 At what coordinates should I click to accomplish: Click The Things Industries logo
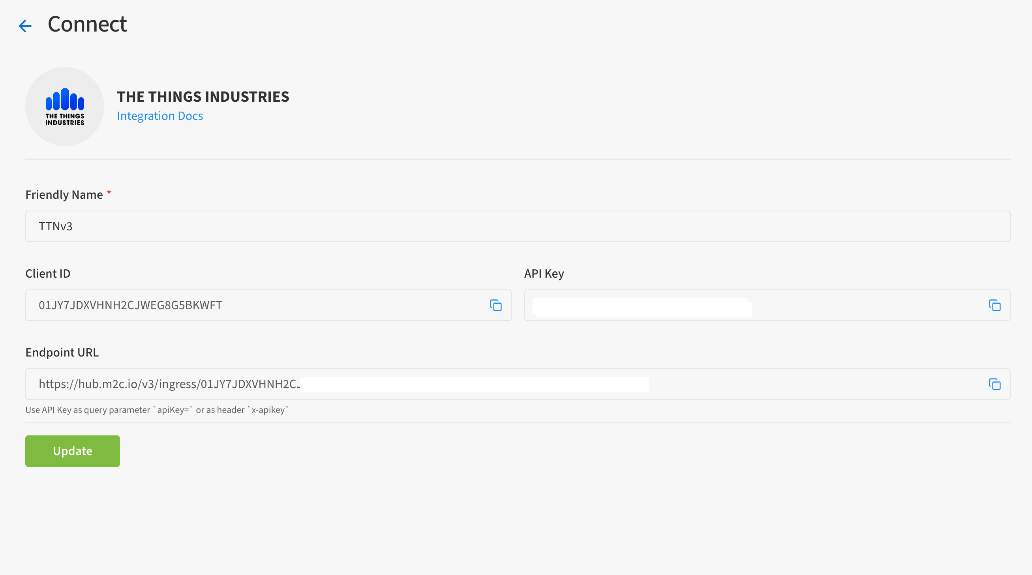click(x=64, y=106)
